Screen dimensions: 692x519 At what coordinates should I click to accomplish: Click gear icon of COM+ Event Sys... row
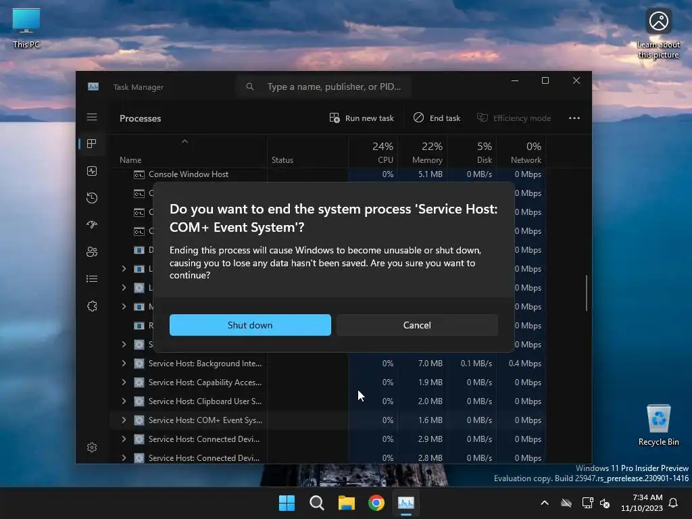(139, 420)
